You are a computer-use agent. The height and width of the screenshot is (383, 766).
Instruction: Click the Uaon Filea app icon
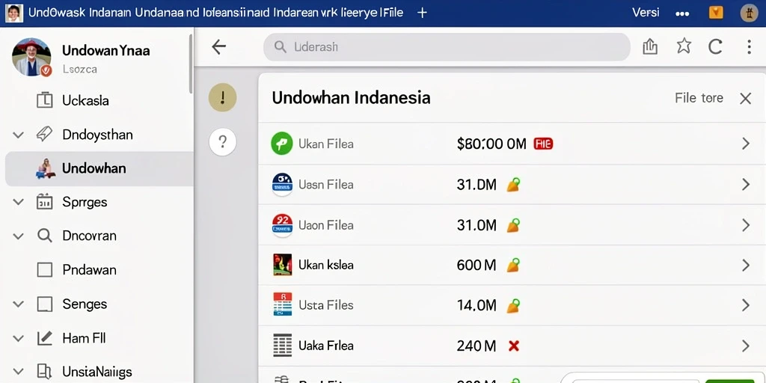coord(282,225)
